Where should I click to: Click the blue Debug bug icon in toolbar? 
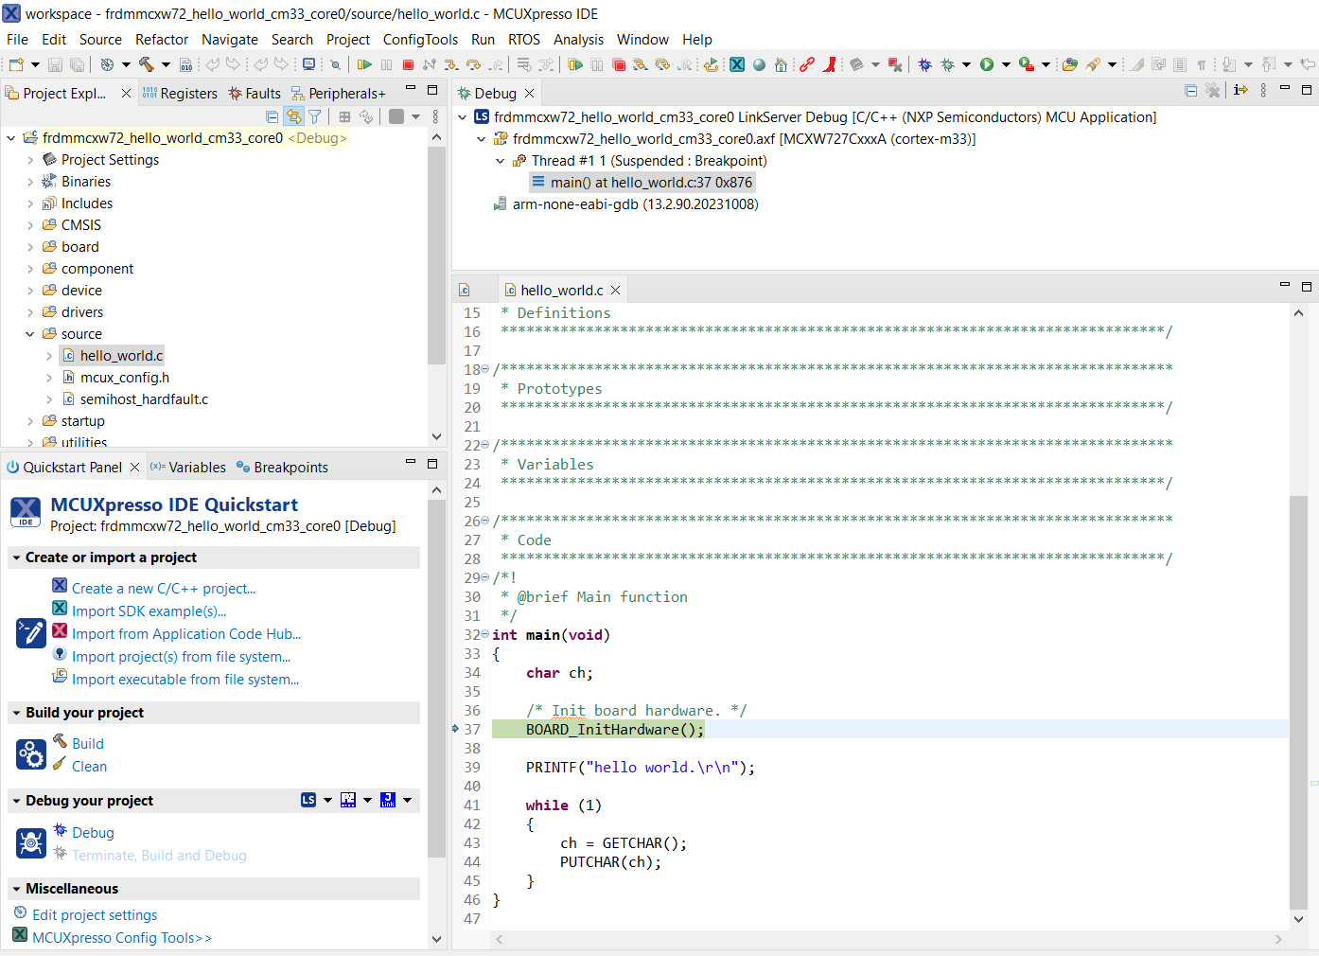point(924,64)
